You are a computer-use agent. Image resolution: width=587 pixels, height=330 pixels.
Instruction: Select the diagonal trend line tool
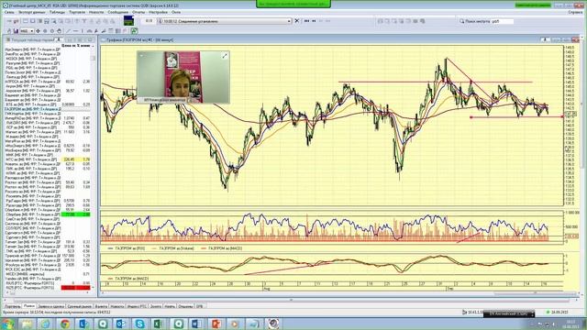[68, 31]
